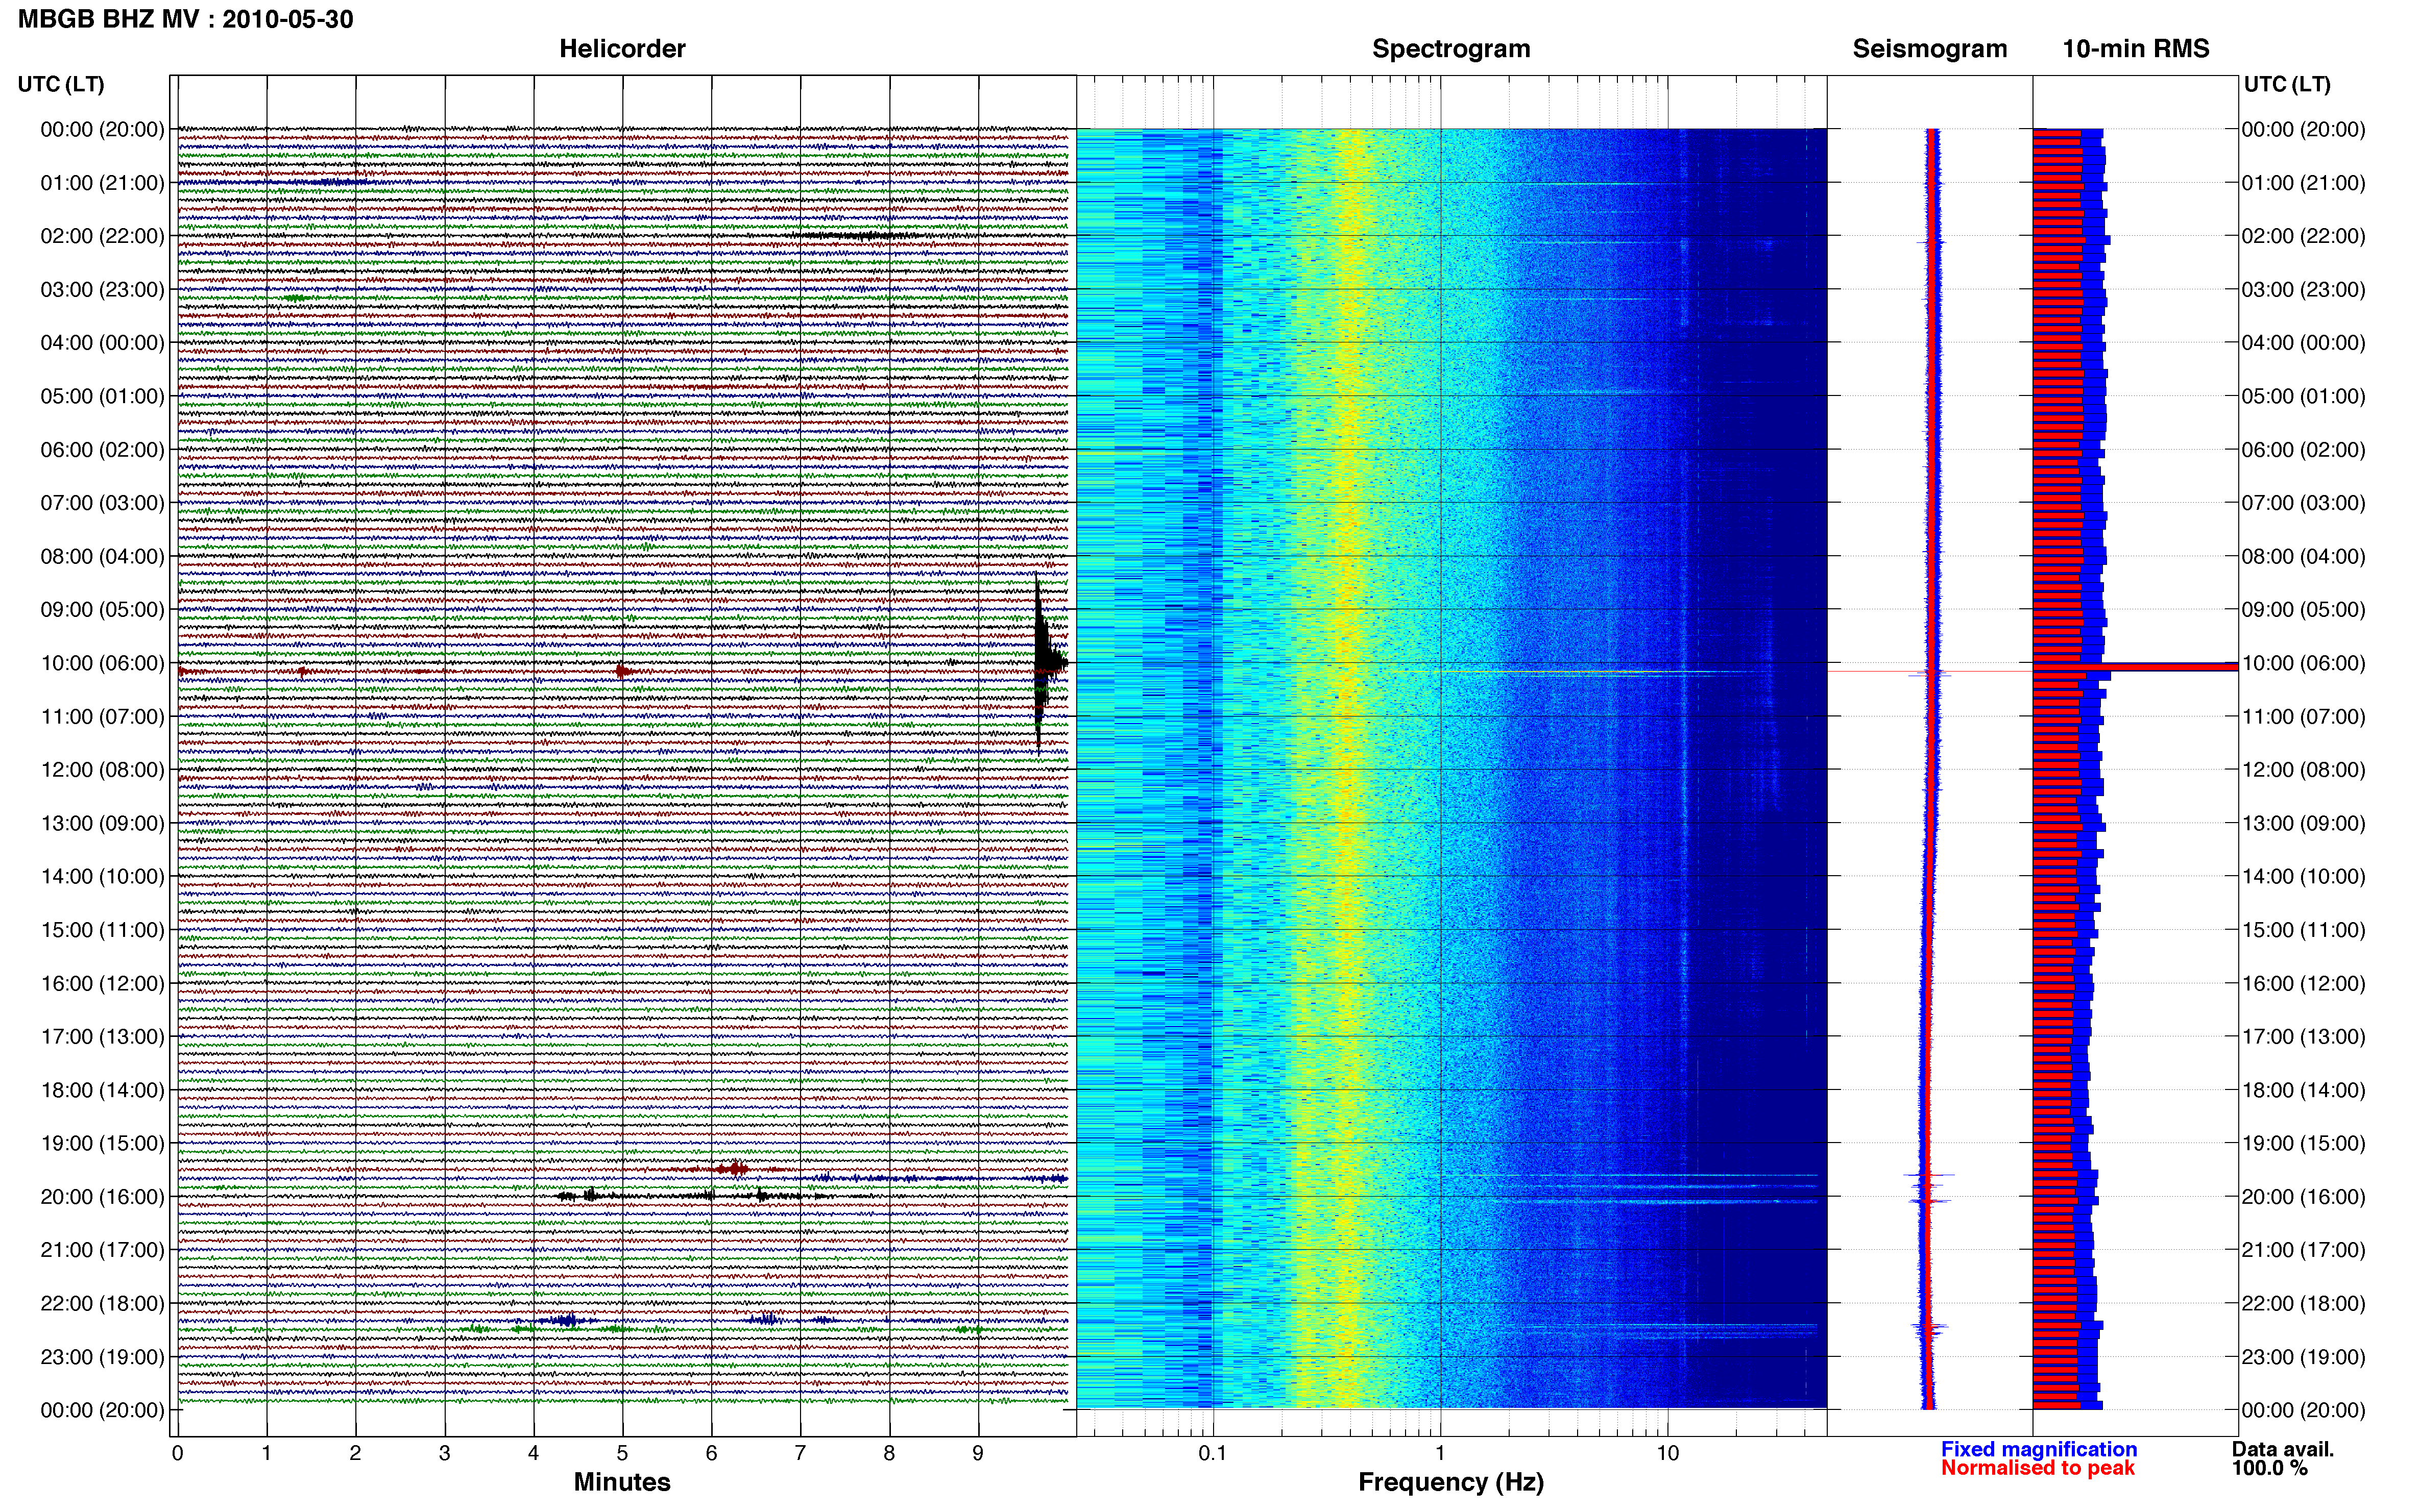Click the '8' tick on the Minutes axis
This screenshot has height=1512, width=2420.
[889, 1453]
